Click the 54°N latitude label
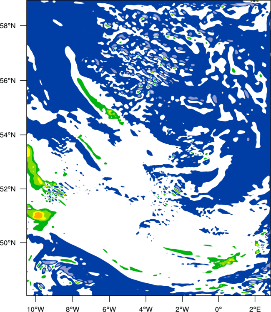This screenshot has width=271, height=312. click(x=8, y=135)
